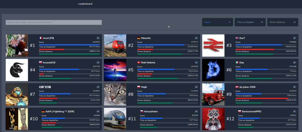
Task: Sort leaderboard by Driven distance
Action: [x=282, y=22]
